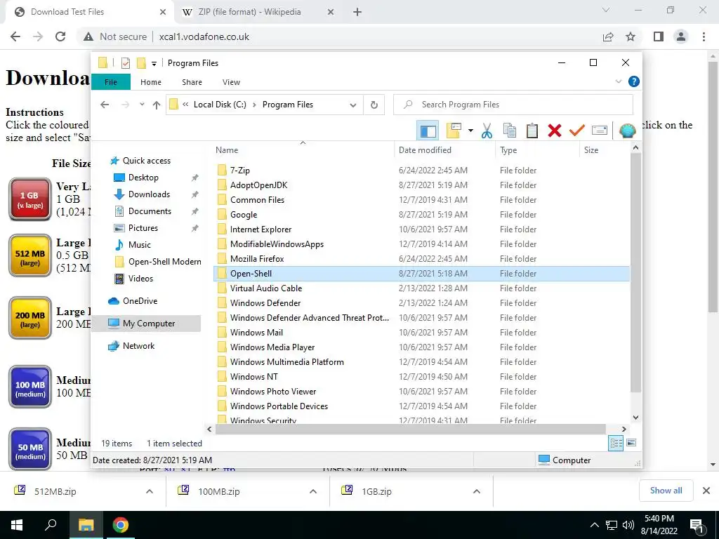
Task: Sort by Date modified column
Action: 444,150
